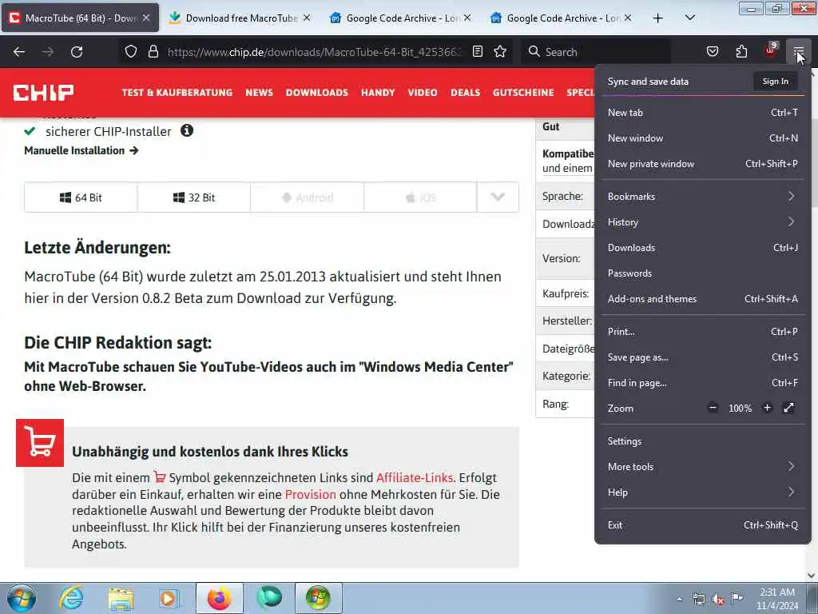The height and width of the screenshot is (614, 818).
Task: Choose Find in page... menu item
Action: tap(703, 383)
